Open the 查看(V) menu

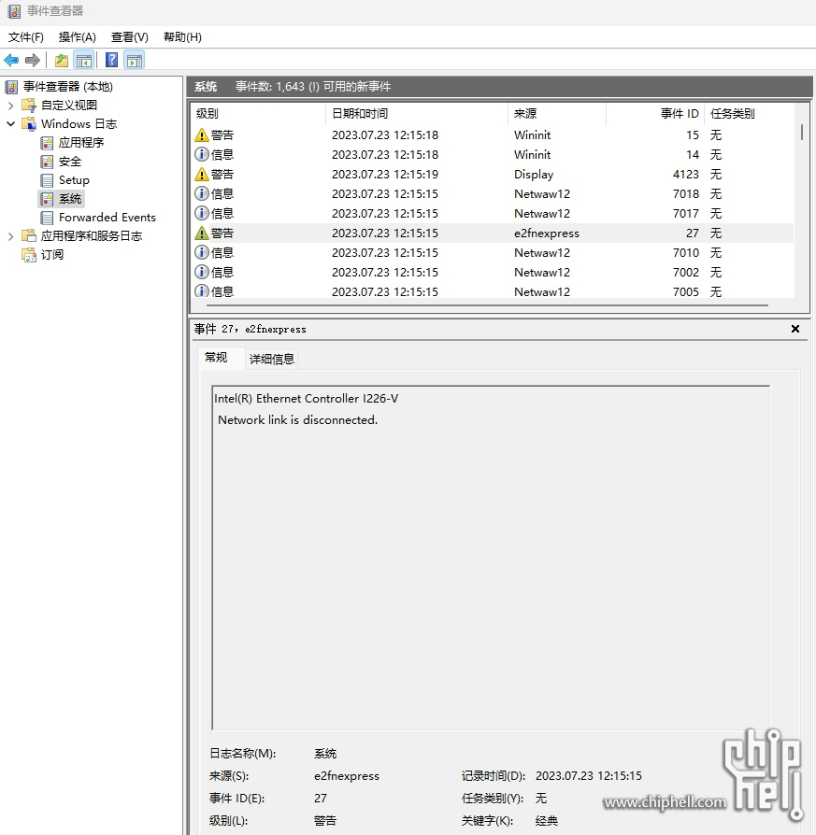pos(130,37)
